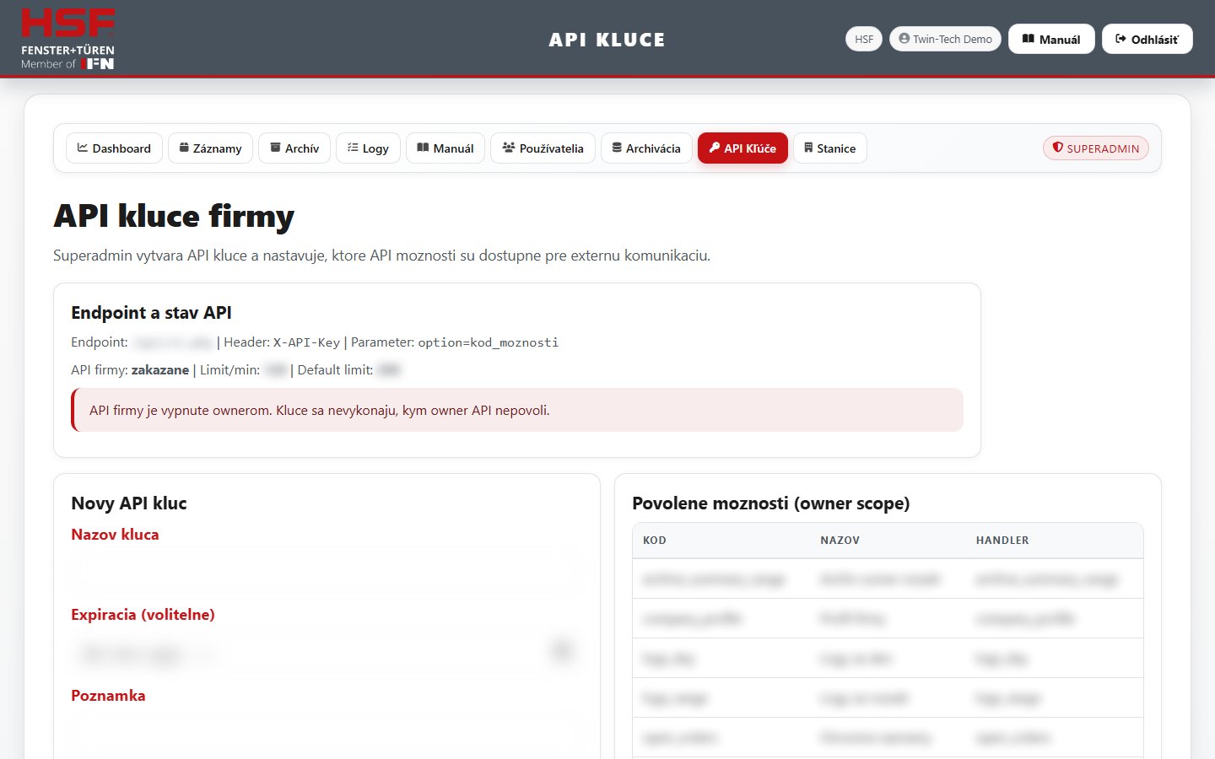
Task: Click the logout icon on Odhlásiť
Action: coord(1120,39)
